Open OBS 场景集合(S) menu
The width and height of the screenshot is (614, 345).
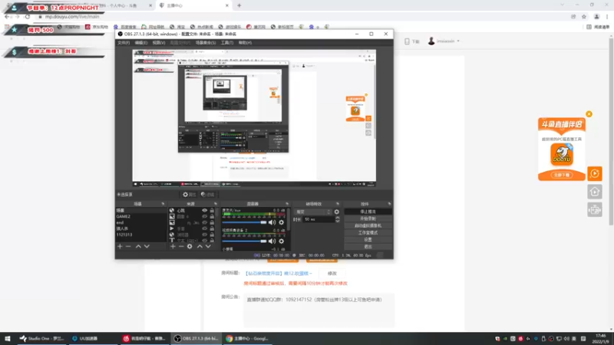pyautogui.click(x=206, y=43)
